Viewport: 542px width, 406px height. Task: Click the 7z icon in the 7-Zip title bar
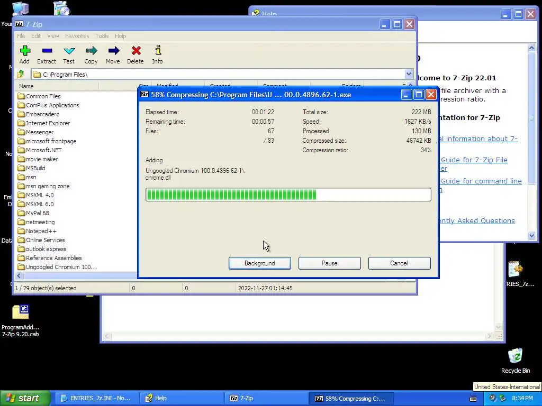pyautogui.click(x=20, y=24)
